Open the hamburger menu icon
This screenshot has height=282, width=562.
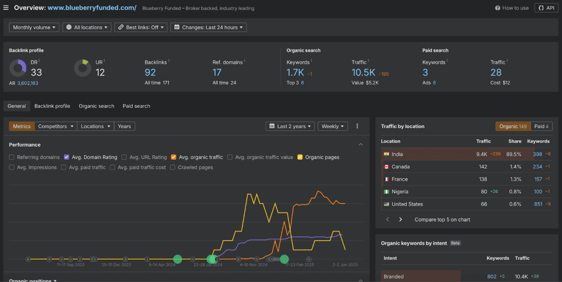tap(6, 8)
